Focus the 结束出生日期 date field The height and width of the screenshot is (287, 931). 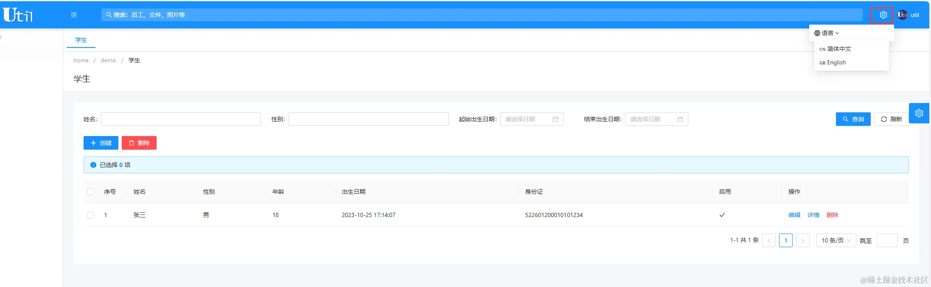pos(656,119)
